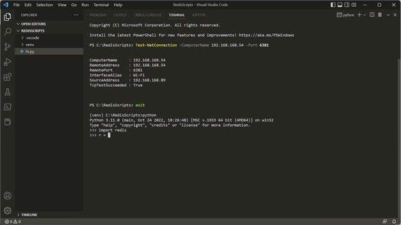The image size is (401, 225).
Task: Switch to the PROBLEMS tab
Action: point(98,15)
